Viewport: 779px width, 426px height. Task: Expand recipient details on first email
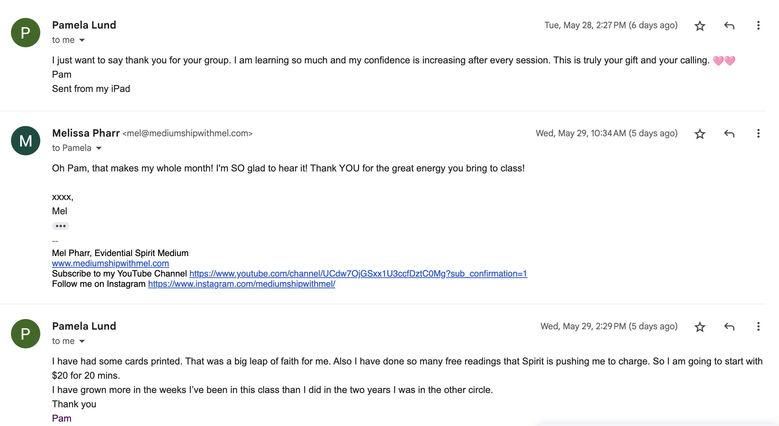point(82,40)
